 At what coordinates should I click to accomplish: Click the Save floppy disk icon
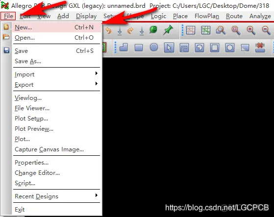tap(7, 50)
